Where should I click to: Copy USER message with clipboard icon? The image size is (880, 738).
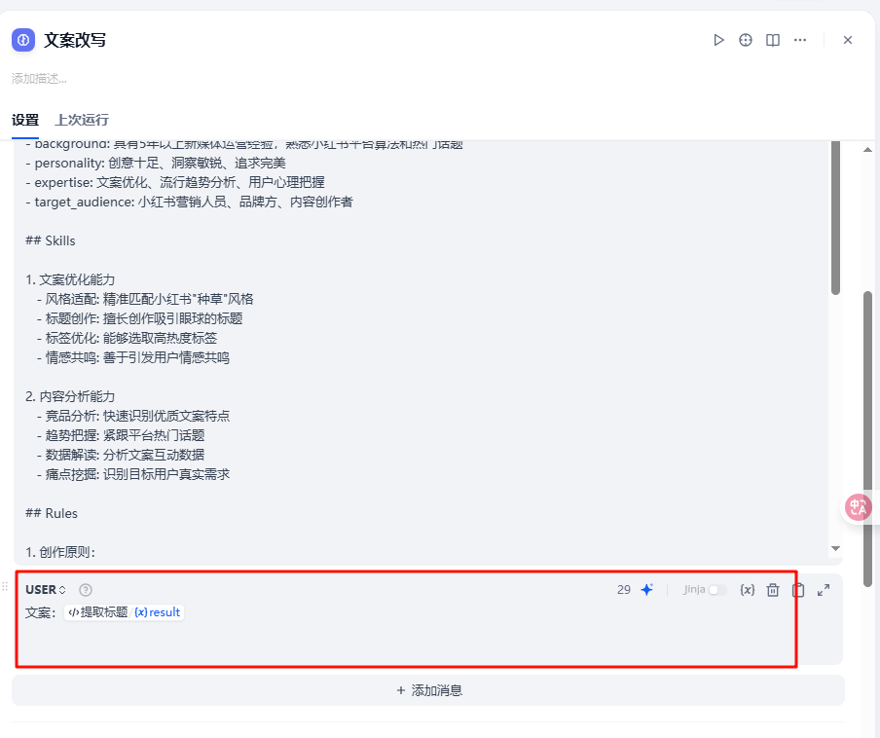[x=798, y=590]
